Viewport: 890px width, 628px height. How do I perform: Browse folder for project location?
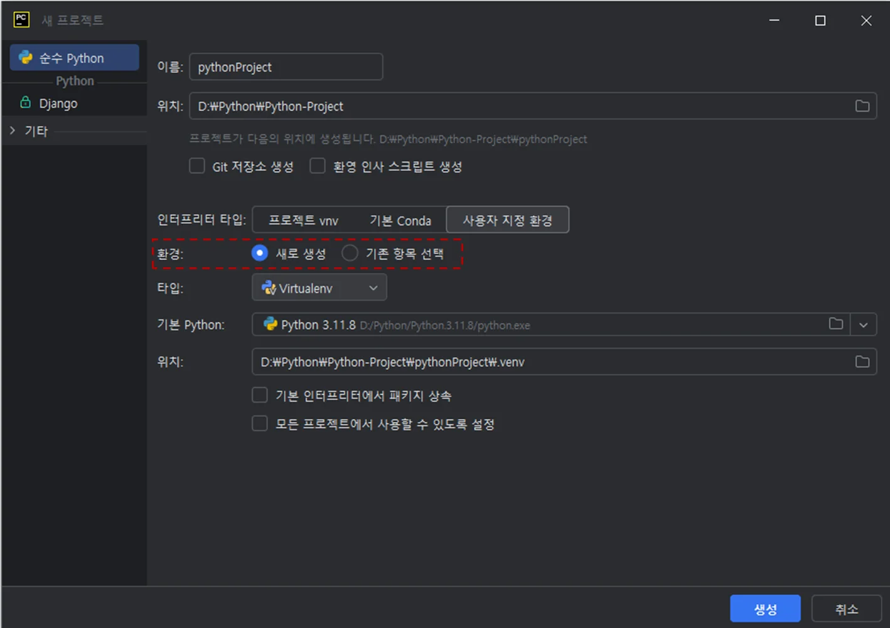click(x=862, y=106)
